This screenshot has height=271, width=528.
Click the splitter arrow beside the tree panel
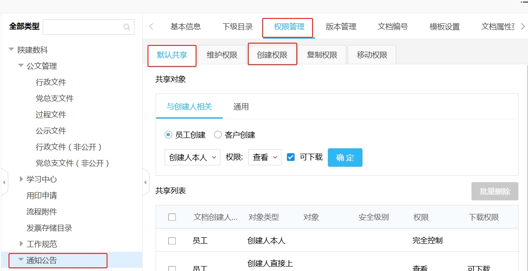coord(145,182)
